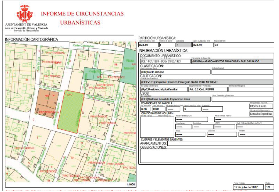279x192 pixels.
Task: Click the 'CUERPOS Y ELEMENTOS SALIENTES:' label
Action: [162, 139]
